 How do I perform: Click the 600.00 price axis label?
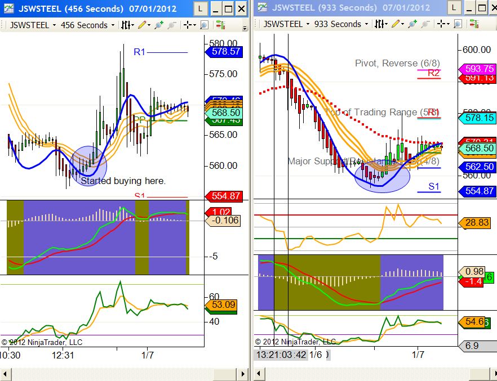(x=477, y=50)
